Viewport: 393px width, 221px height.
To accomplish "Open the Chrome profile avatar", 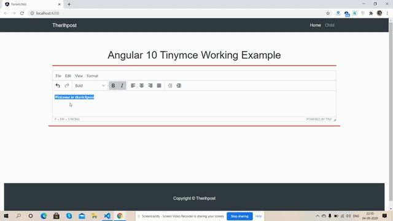I will (x=379, y=14).
